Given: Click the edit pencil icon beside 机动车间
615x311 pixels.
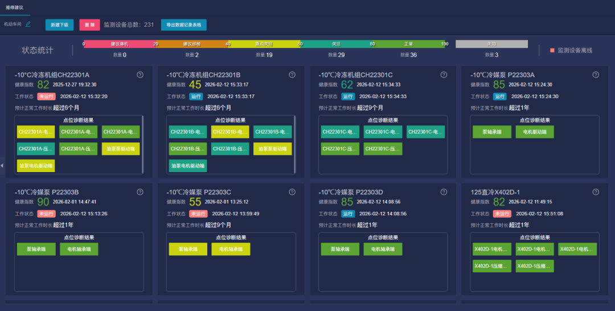Looking at the screenshot, I should 28,24.
